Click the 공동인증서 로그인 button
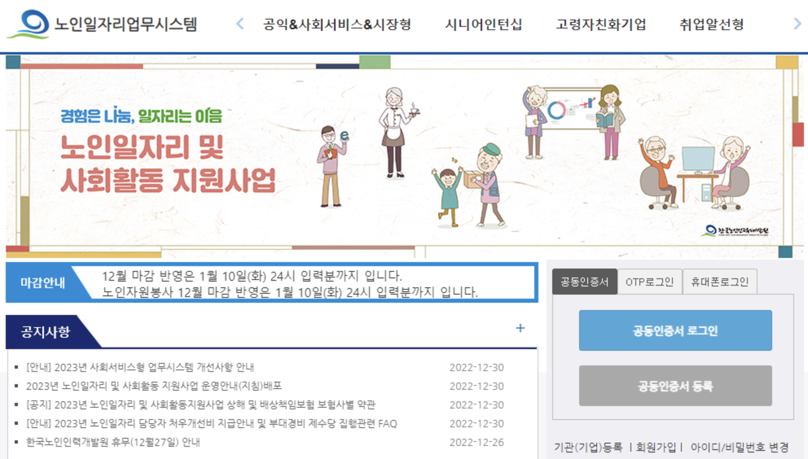Image resolution: width=808 pixels, height=459 pixels. coord(676,330)
